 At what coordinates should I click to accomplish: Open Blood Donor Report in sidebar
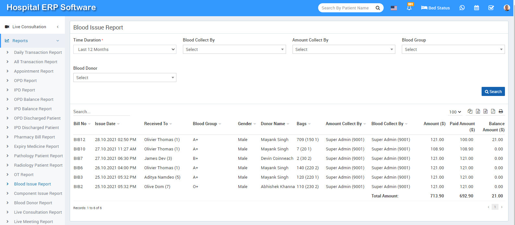[x=33, y=203]
